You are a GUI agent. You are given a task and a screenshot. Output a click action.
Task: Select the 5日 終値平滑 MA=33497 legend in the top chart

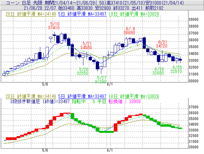[82, 14]
